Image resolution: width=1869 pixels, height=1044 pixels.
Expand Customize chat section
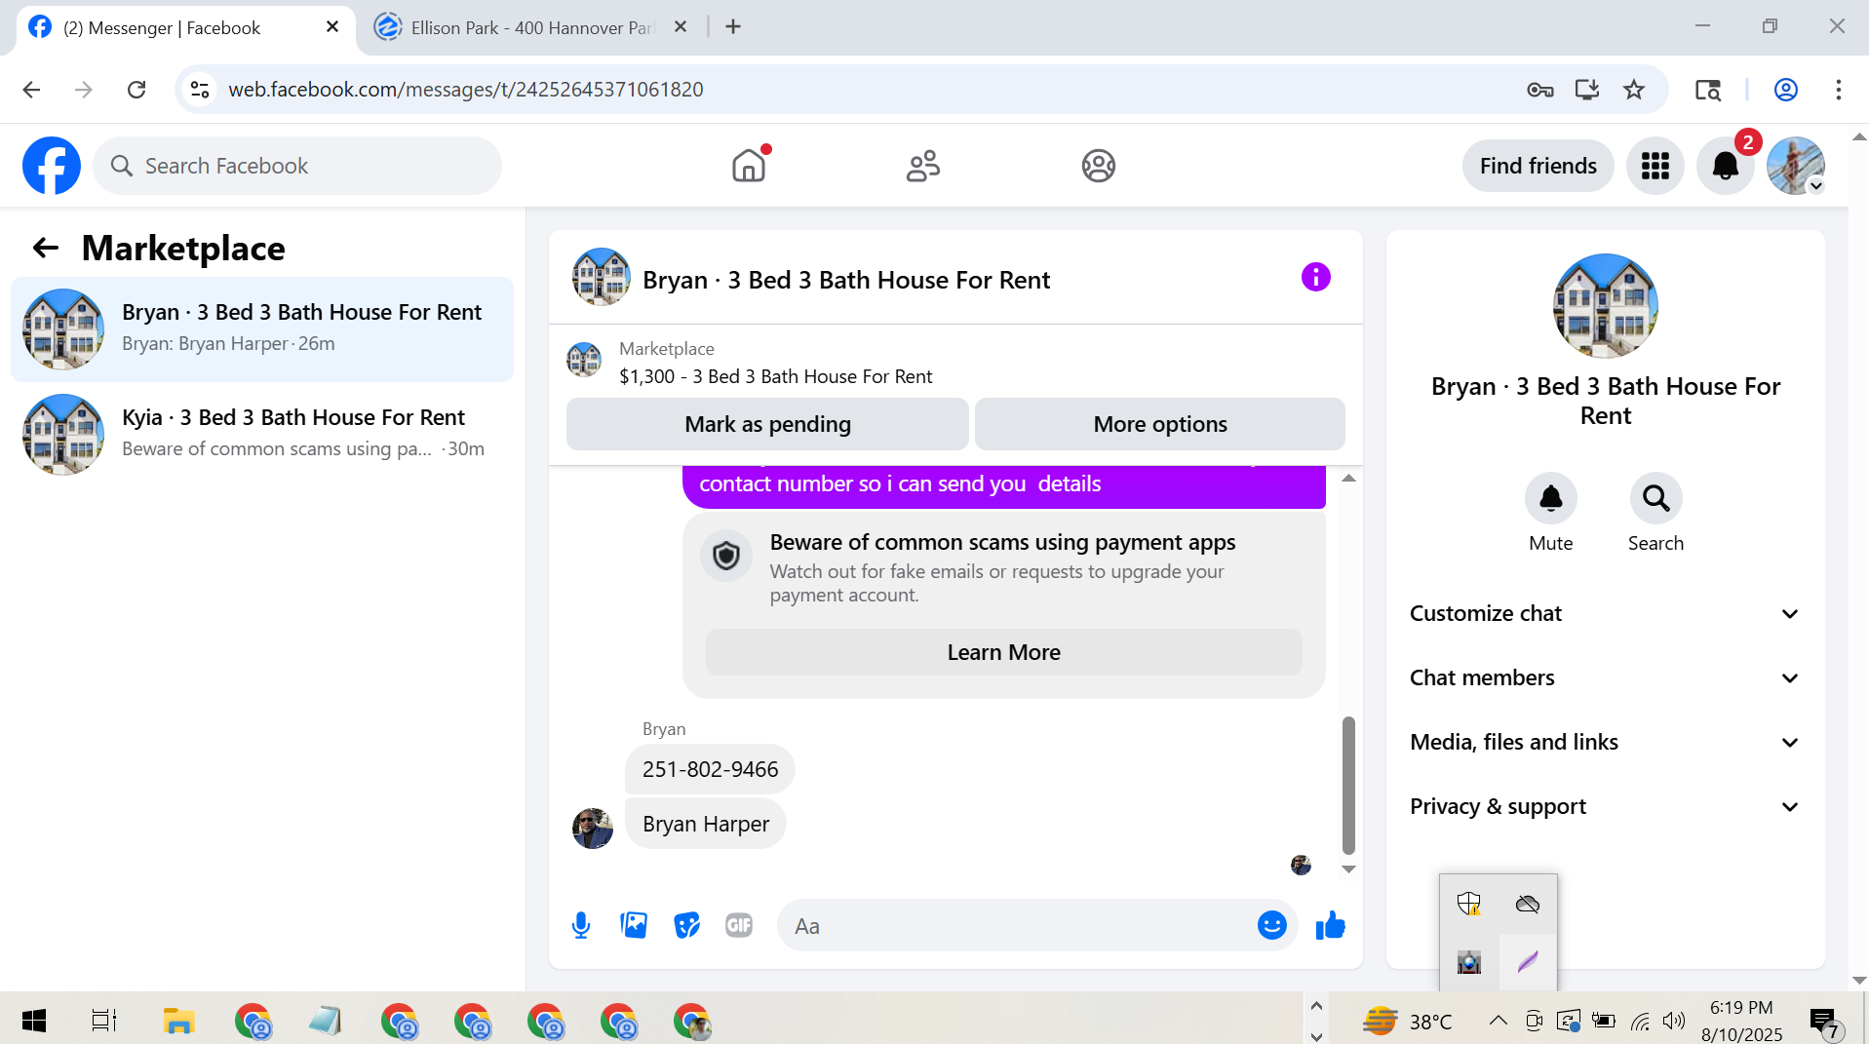(x=1605, y=613)
